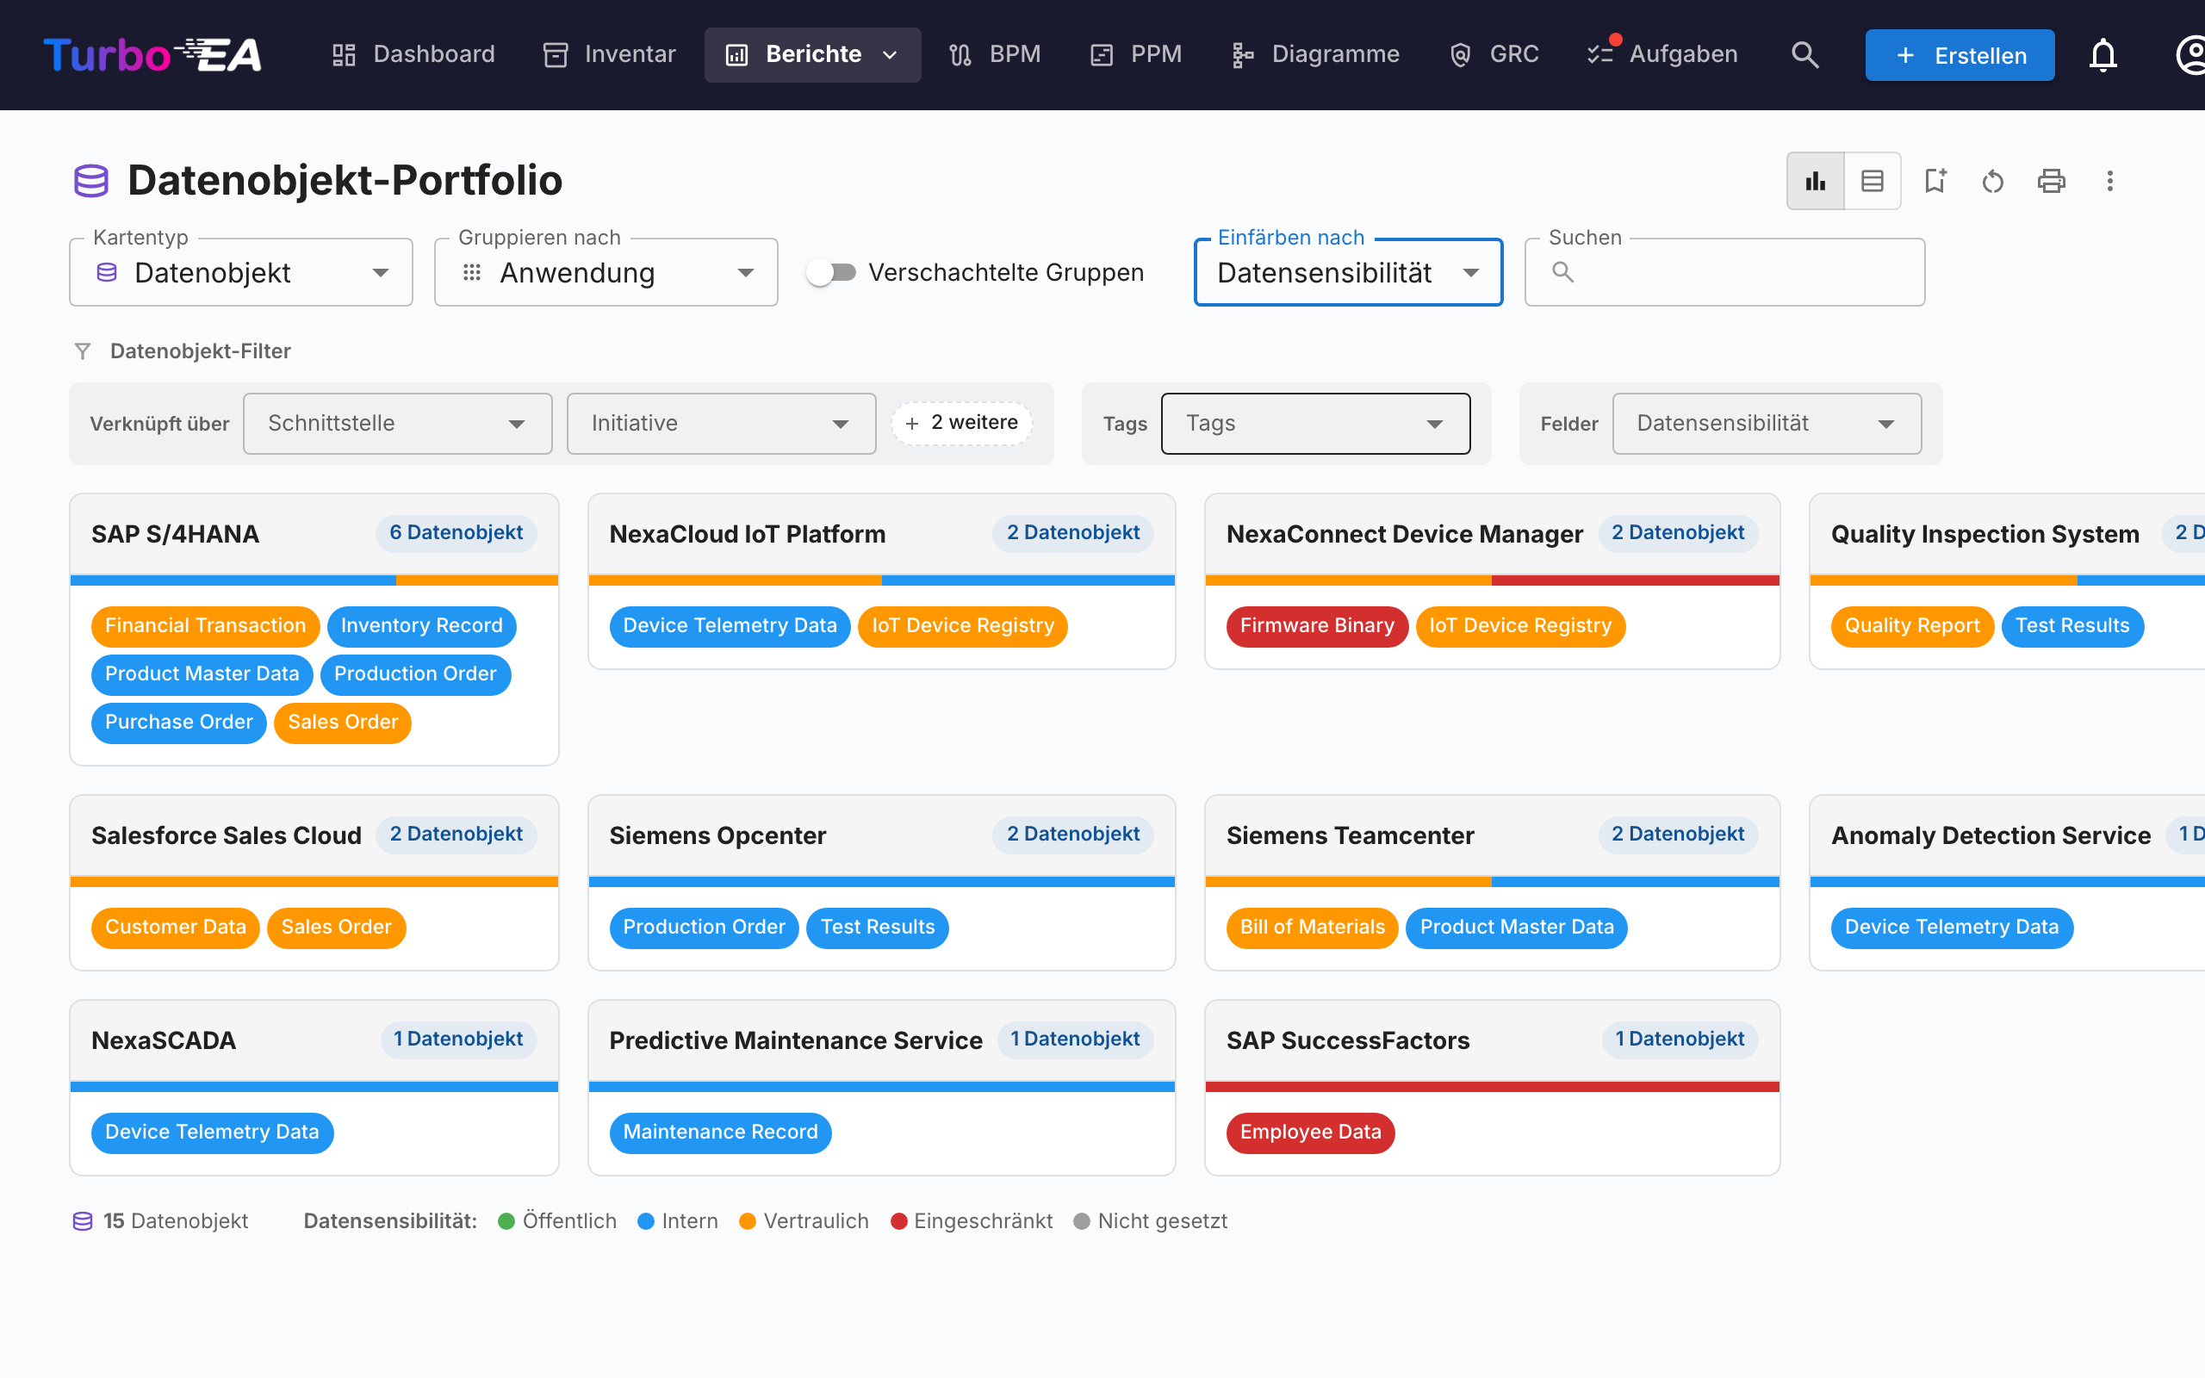Click the Erstellen button
Image resolution: width=2205 pixels, height=1378 pixels.
[x=1960, y=54]
